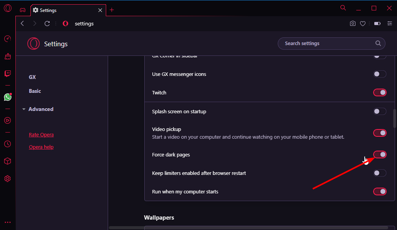Open the Opera help link
This screenshot has height=230, width=397.
[41, 147]
